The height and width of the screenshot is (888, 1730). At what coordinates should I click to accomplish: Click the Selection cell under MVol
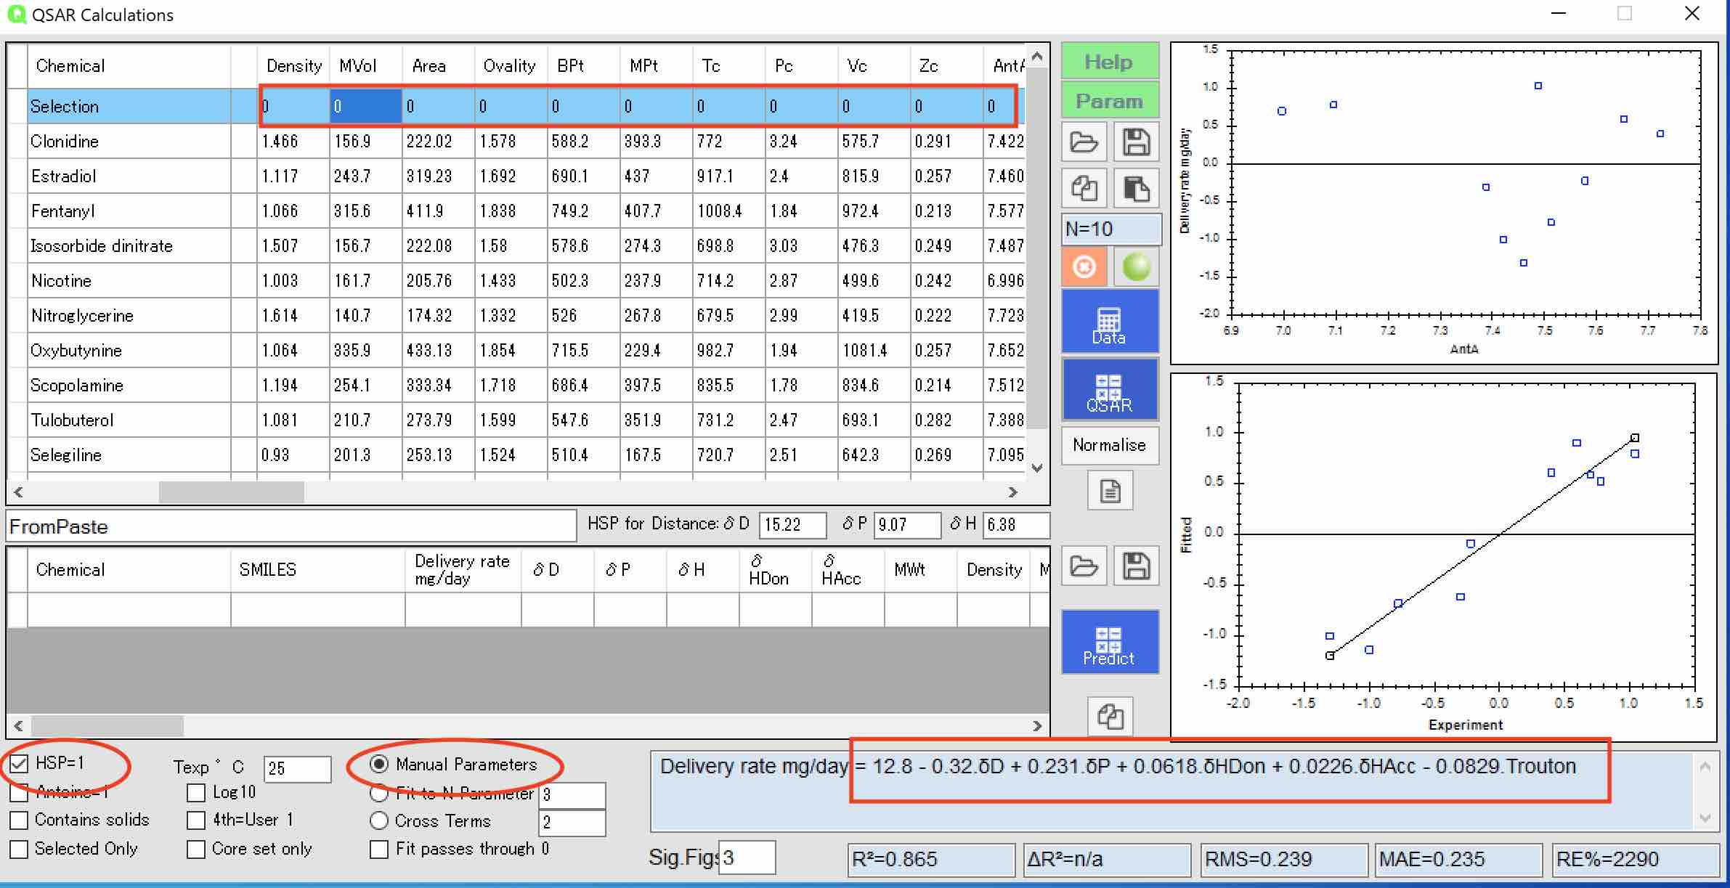point(366,106)
